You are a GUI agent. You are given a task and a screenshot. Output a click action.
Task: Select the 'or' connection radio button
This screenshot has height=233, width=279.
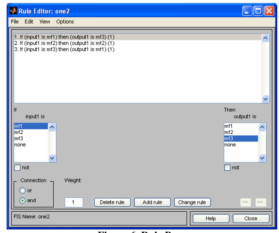pyautogui.click(x=21, y=191)
